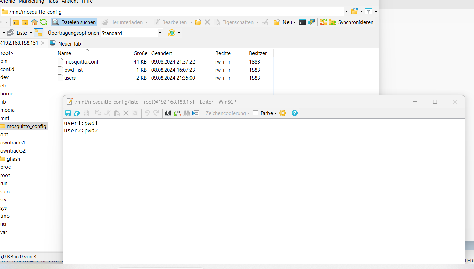Expand the Neu dropdown menu
Viewport: 474px width, 269px height.
(295, 22)
